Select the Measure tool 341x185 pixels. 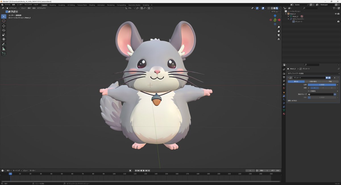(4, 49)
